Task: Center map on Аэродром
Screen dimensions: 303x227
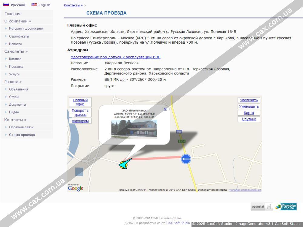Action: (80, 121)
